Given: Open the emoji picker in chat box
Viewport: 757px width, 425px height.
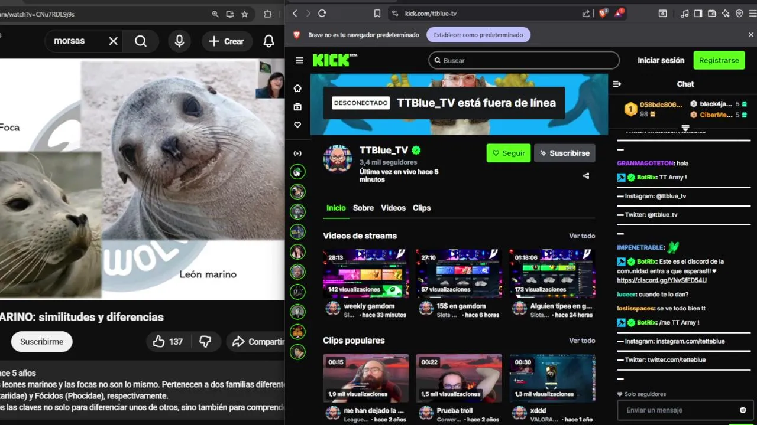Looking at the screenshot, I should (743, 410).
